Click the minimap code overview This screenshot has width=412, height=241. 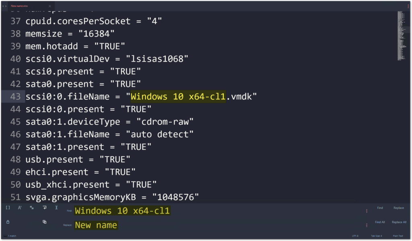(402, 35)
